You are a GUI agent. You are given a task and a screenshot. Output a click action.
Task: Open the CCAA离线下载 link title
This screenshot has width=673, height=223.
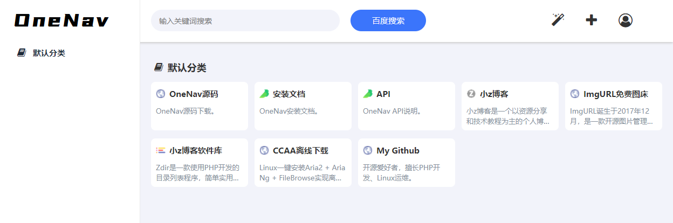[300, 150]
